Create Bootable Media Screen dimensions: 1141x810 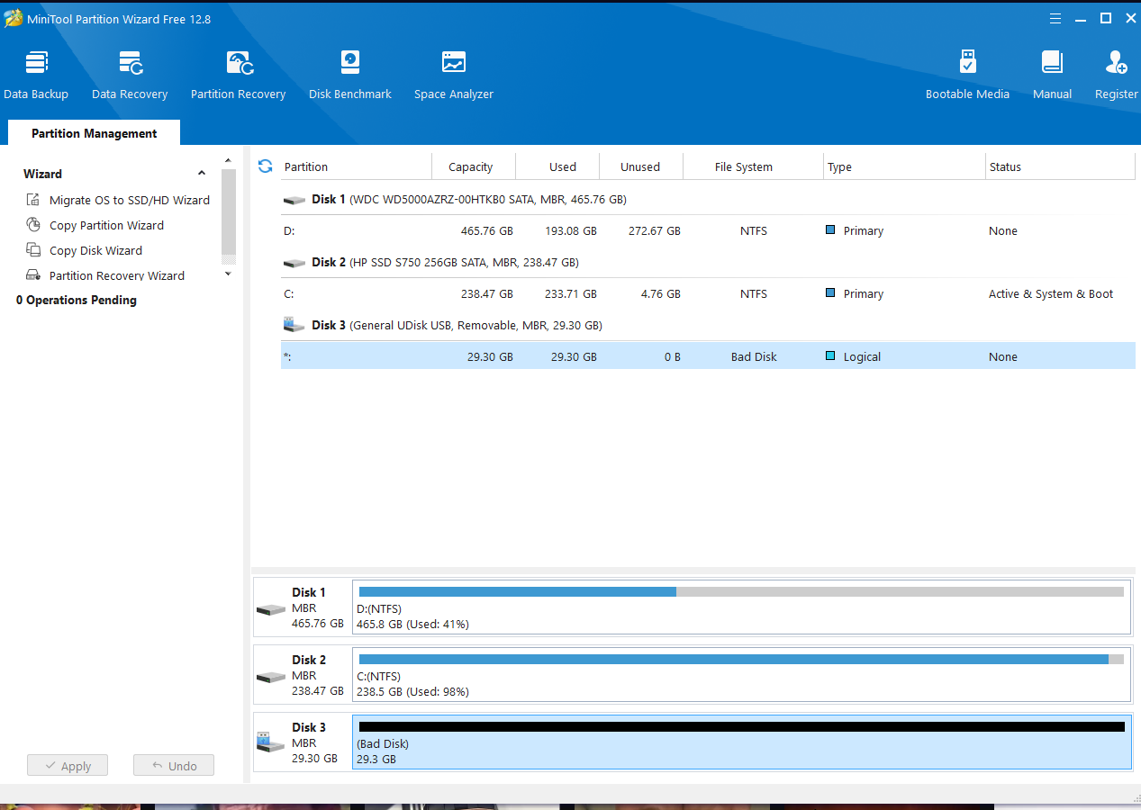(967, 75)
